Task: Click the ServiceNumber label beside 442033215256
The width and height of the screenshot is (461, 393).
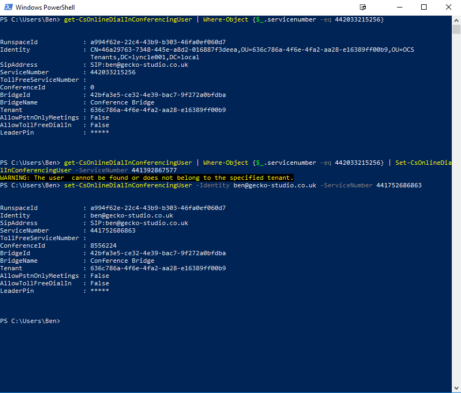Action: (24, 72)
